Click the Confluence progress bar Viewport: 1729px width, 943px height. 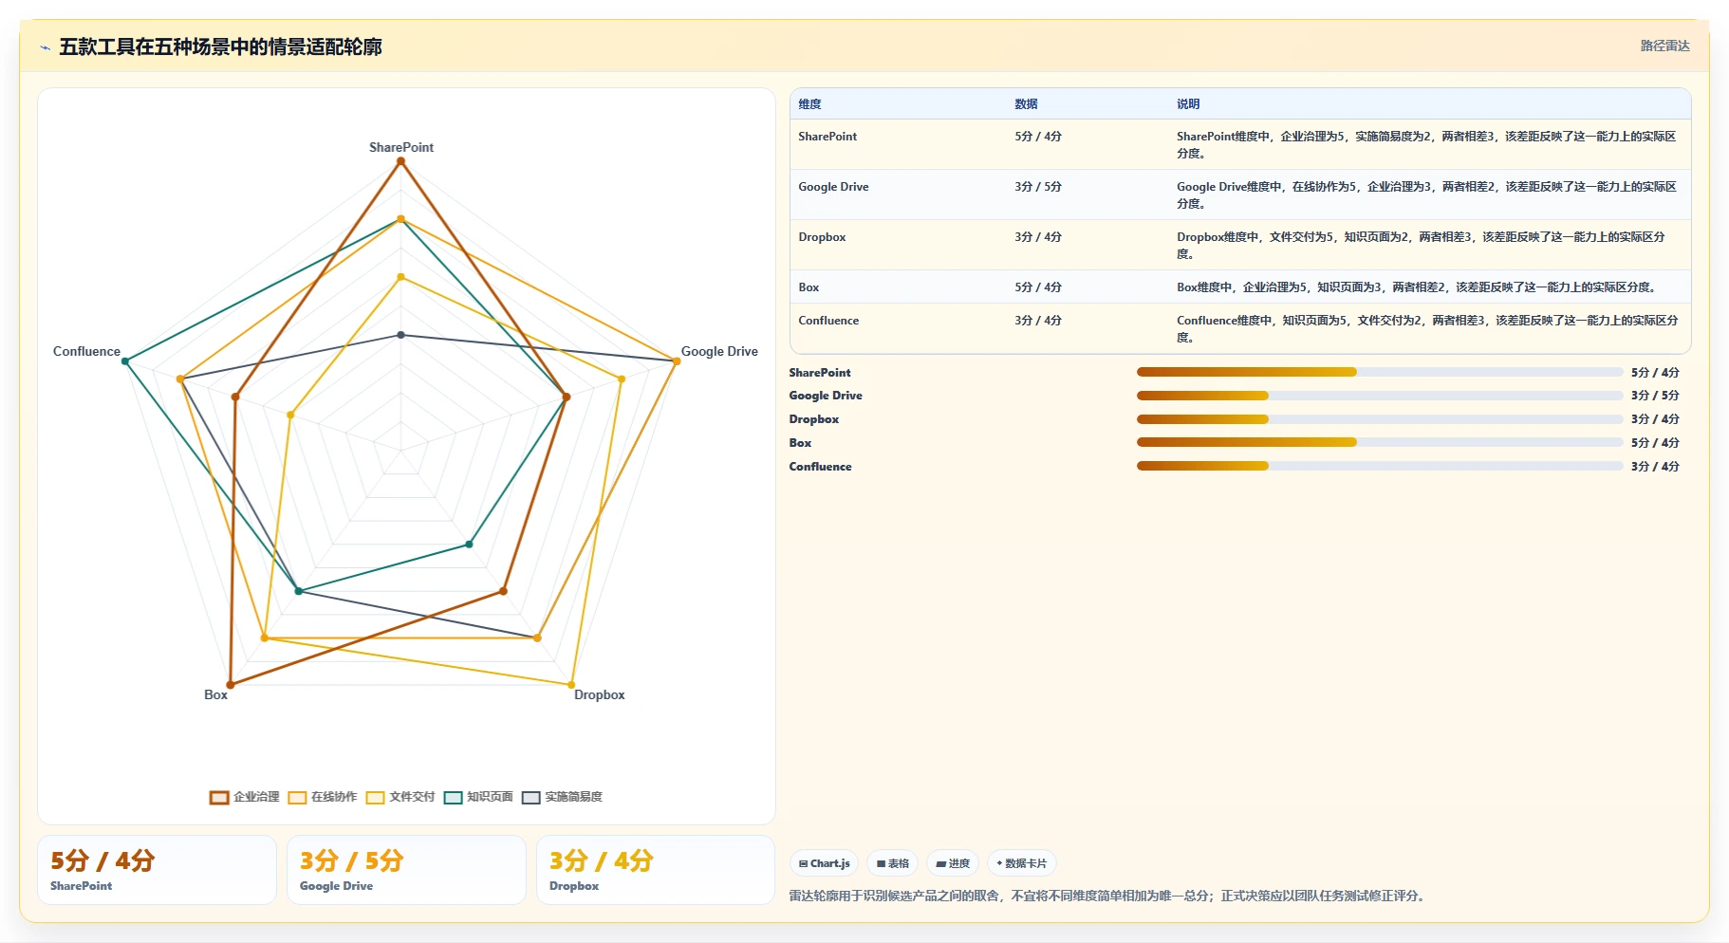click(x=1380, y=466)
